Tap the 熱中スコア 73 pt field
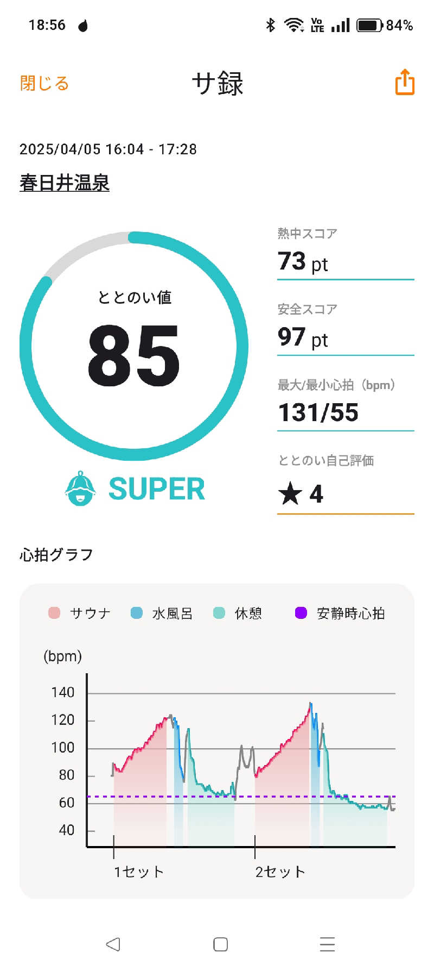 click(x=346, y=253)
